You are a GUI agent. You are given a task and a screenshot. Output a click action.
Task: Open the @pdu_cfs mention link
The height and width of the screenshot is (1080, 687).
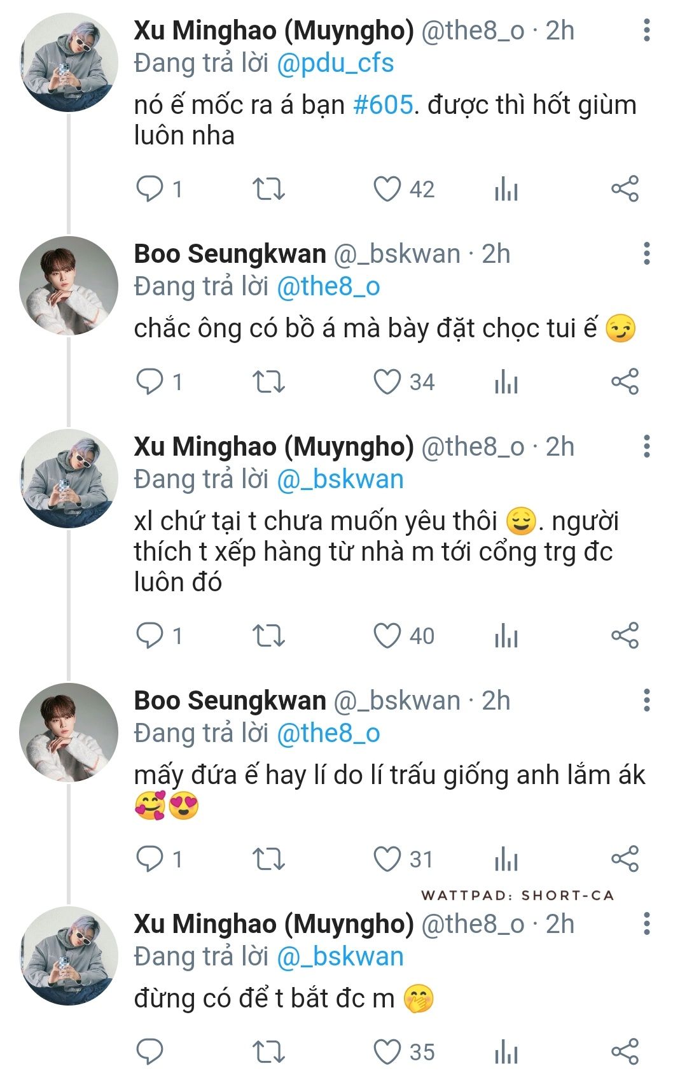[x=335, y=63]
